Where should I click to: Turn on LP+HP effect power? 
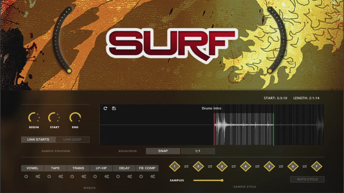click(95, 176)
